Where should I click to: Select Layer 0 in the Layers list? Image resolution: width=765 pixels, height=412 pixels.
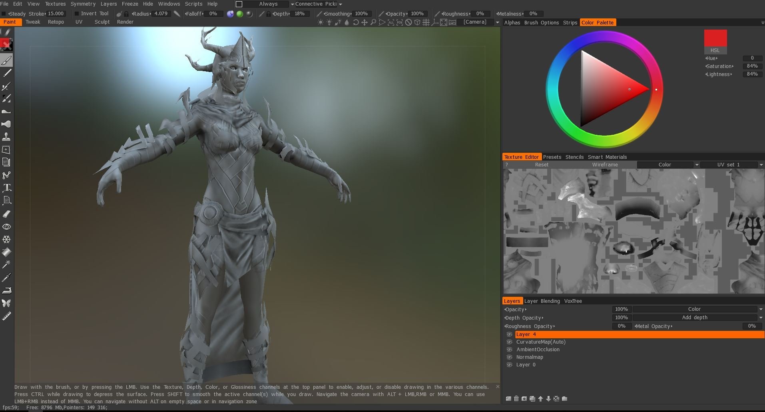pyautogui.click(x=526, y=364)
